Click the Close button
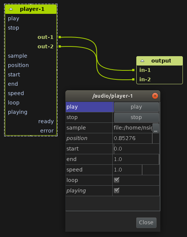Screen dimensions: 187x237 (146, 222)
